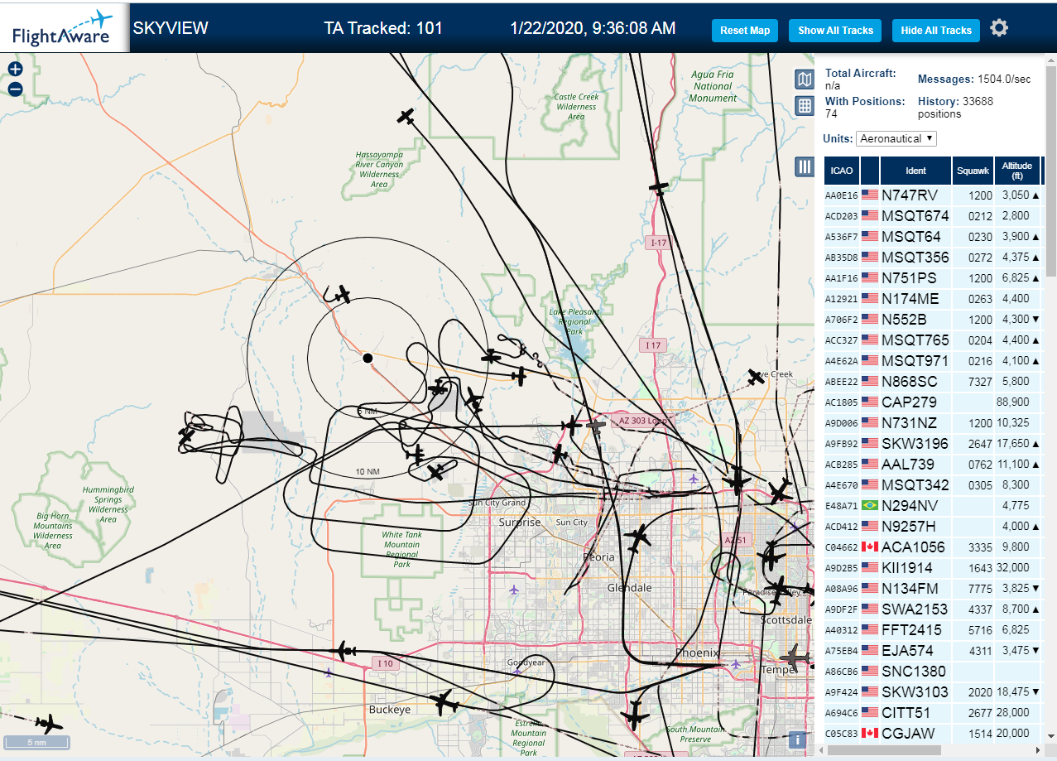Select the N9257H row
The image size is (1057, 761).
point(932,527)
